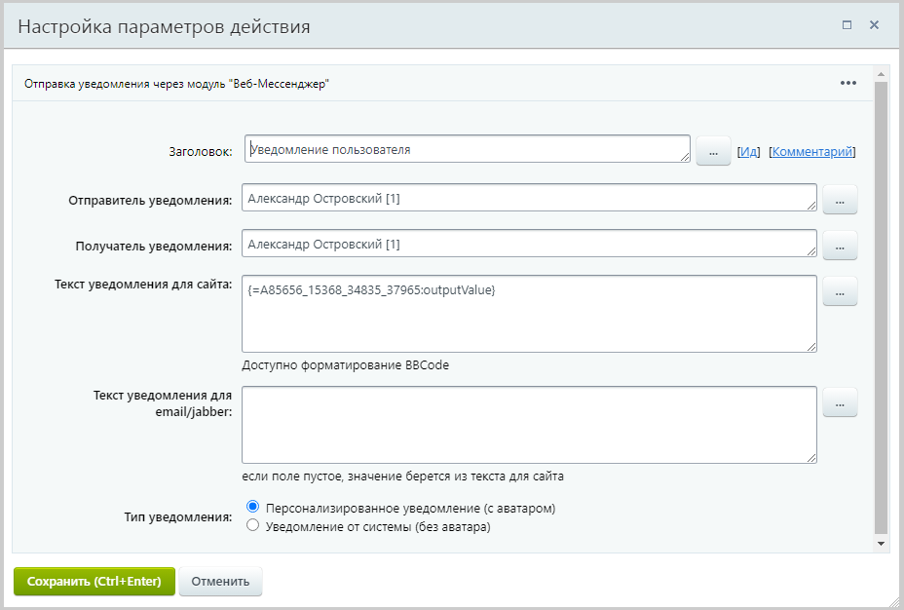904x610 pixels.
Task: Click the Текст уведомления для сайта text area
Action: (528, 313)
